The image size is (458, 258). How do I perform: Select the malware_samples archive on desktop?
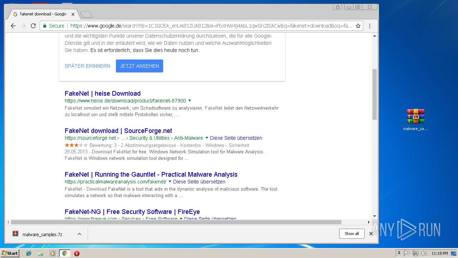coord(415,120)
